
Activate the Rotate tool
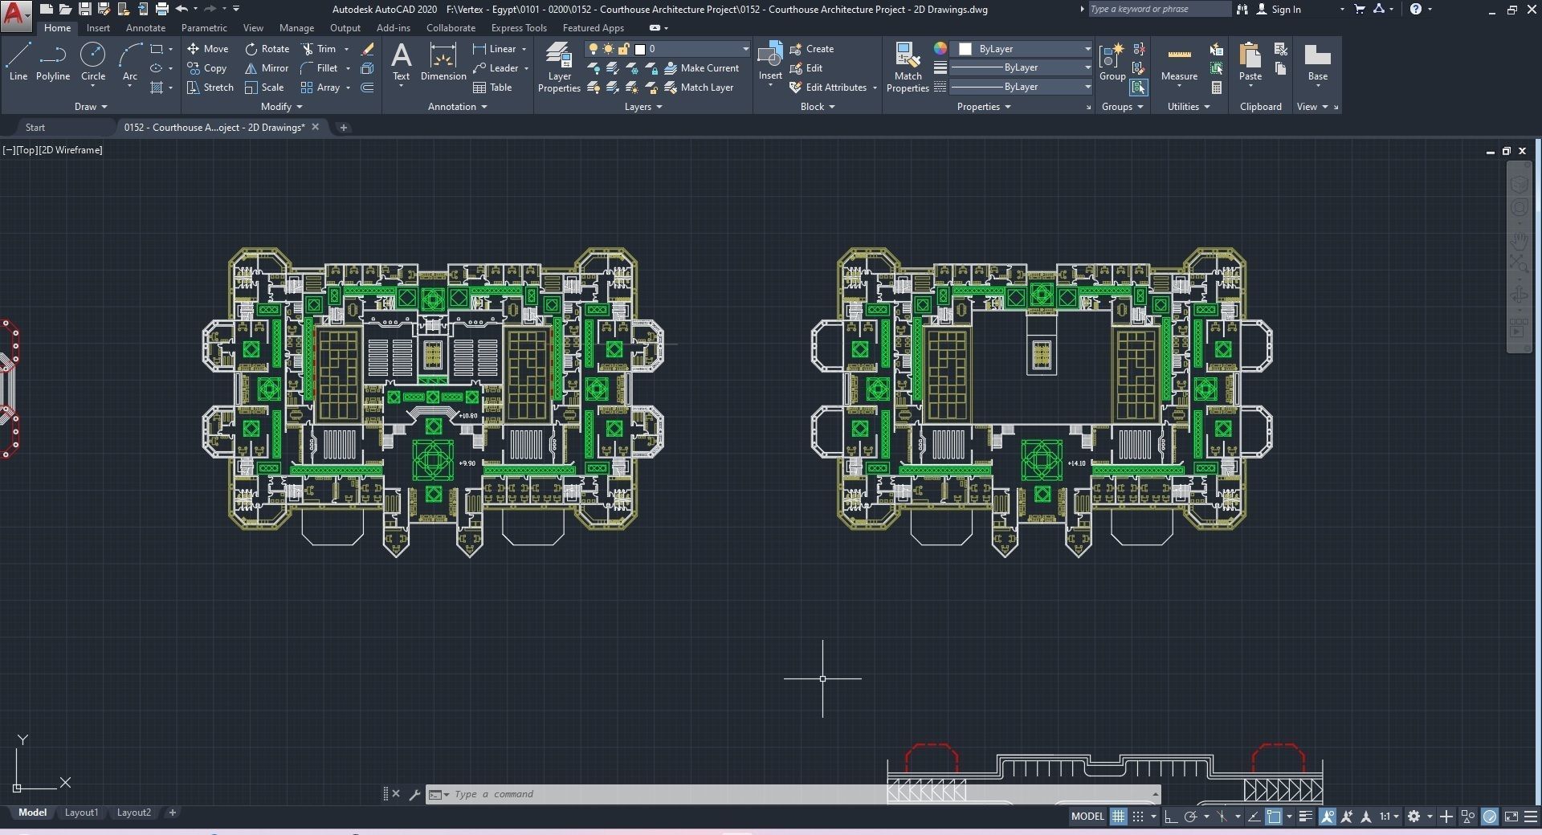tap(267, 49)
